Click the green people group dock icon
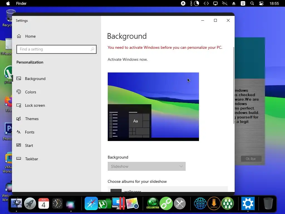285x214 pixels. click(x=228, y=203)
